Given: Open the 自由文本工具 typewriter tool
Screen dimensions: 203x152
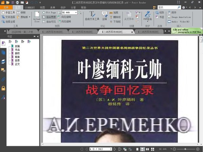Looking at the screenshot, I should click(x=92, y=16).
